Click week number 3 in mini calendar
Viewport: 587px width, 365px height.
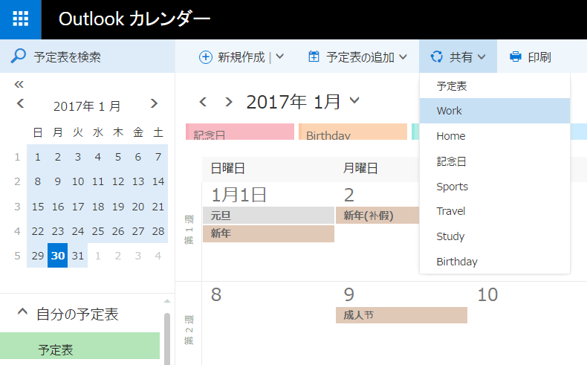tap(17, 207)
